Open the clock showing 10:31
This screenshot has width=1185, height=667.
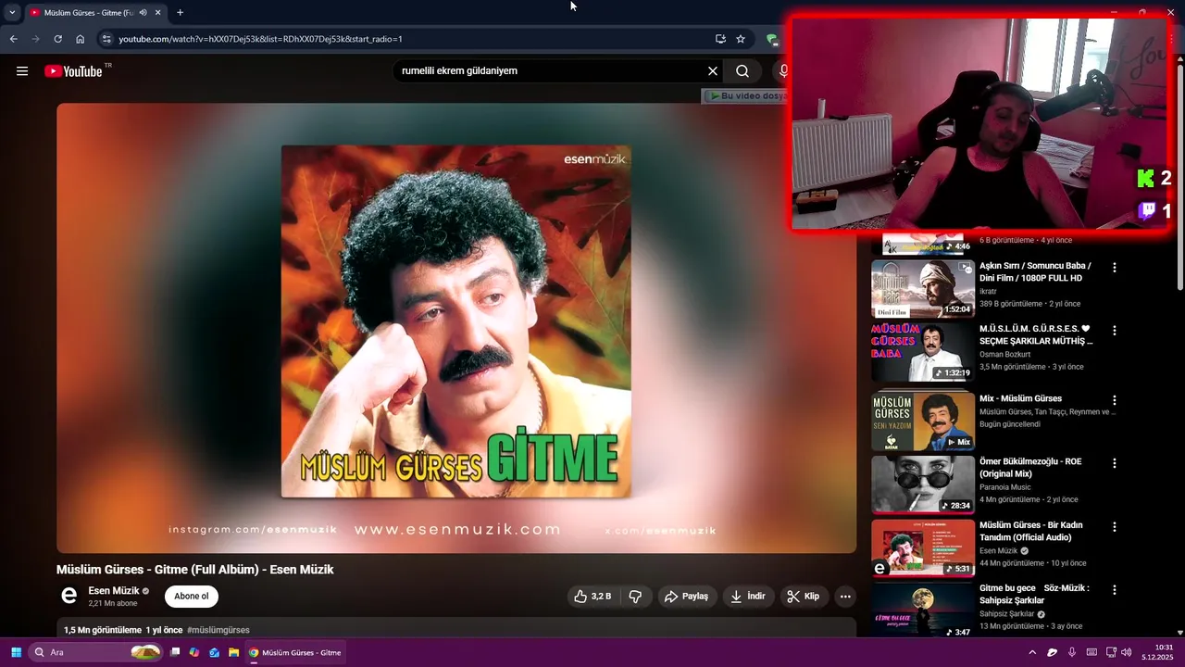click(1157, 652)
